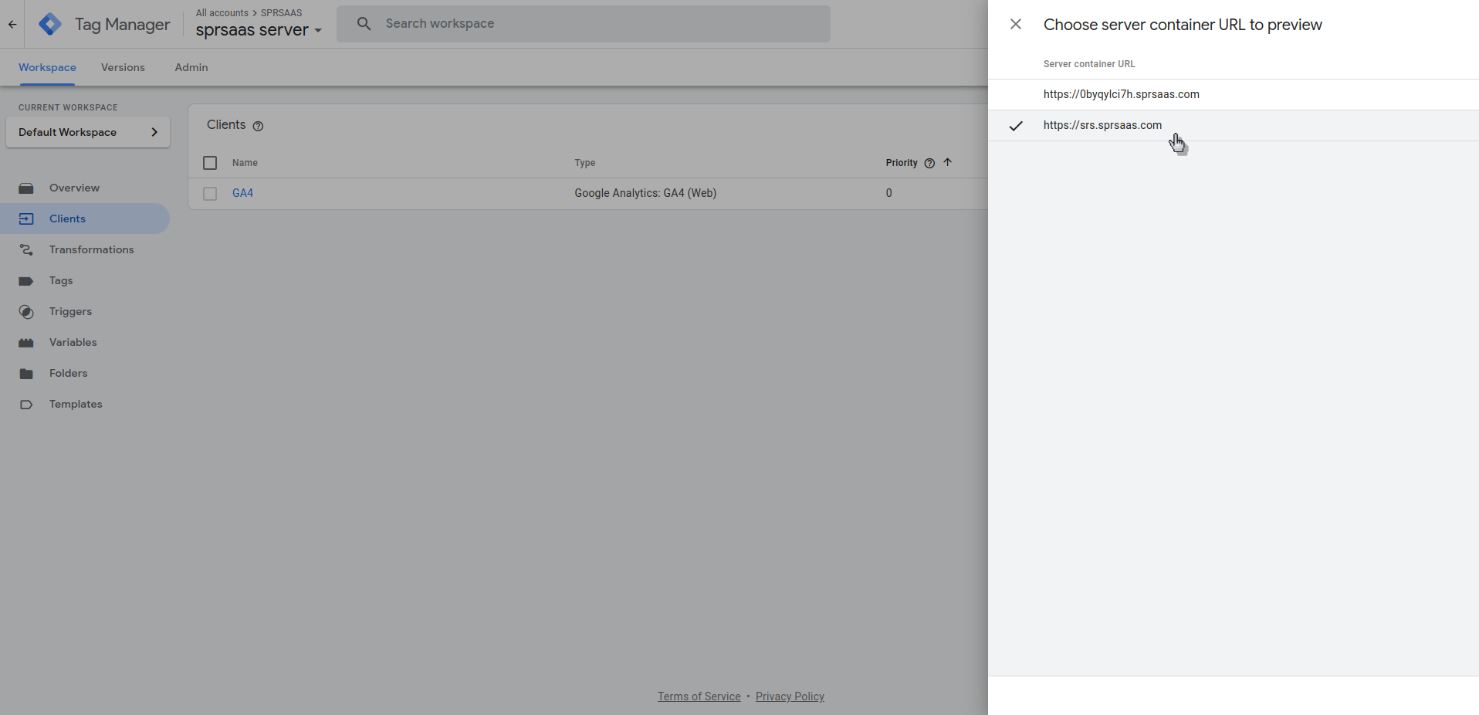Click the Priority sort arrow
Image resolution: width=1479 pixels, height=715 pixels.
[948, 163]
